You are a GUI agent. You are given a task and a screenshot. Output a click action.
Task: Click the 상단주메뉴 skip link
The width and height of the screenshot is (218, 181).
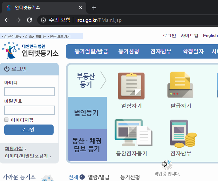(x=13, y=36)
